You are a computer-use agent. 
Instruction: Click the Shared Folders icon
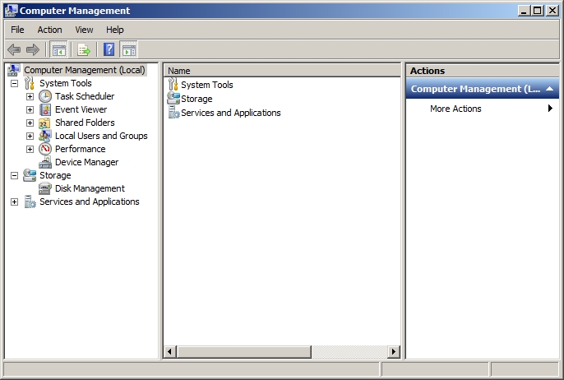point(44,123)
